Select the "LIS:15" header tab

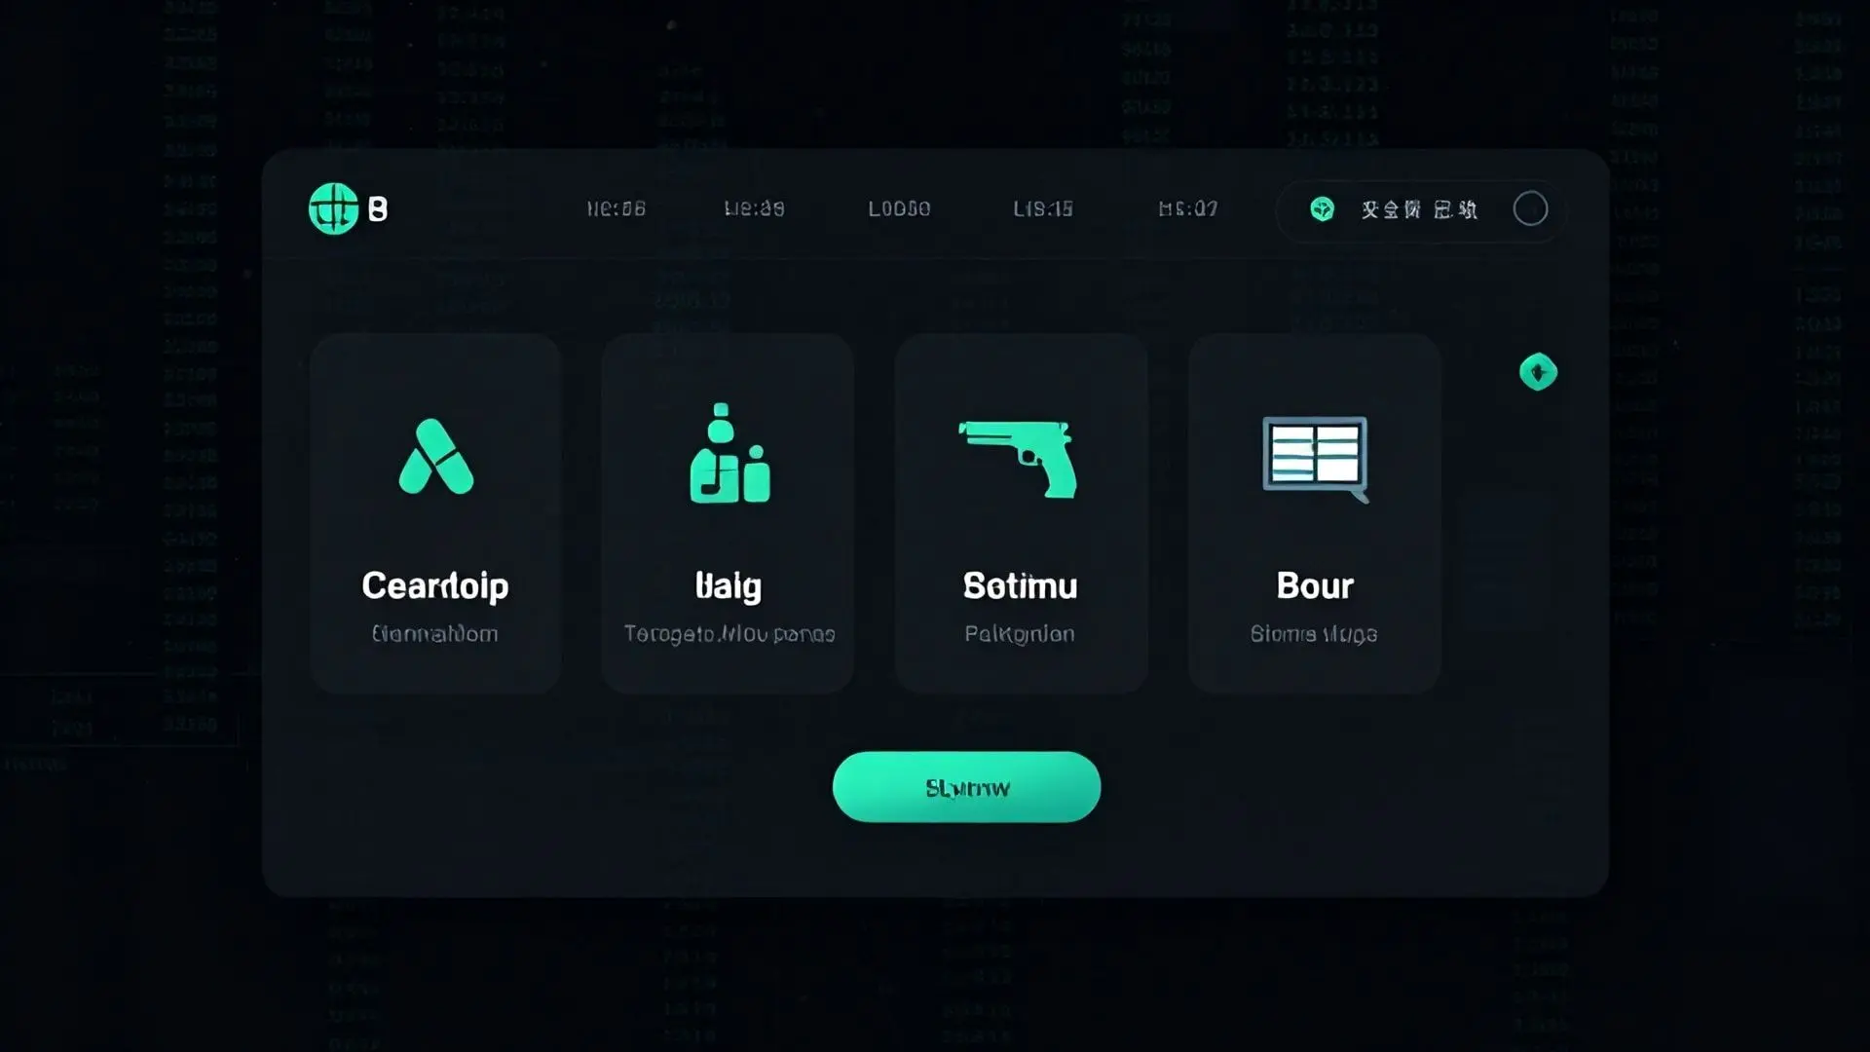1042,208
